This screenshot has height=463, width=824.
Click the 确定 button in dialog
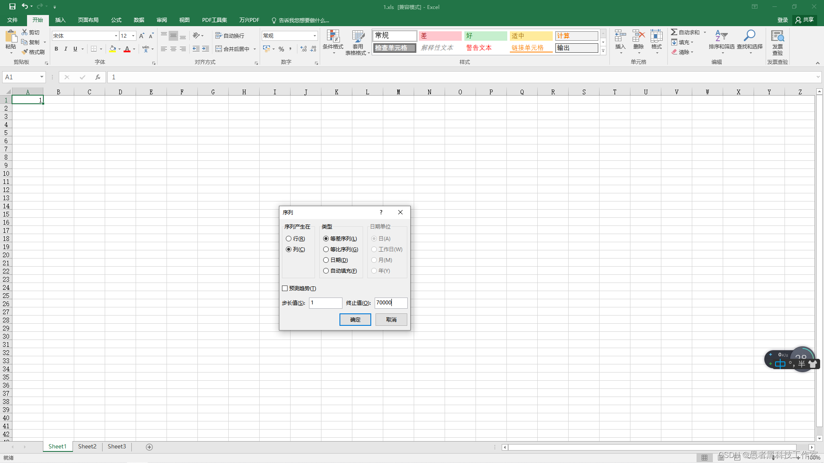tap(355, 319)
